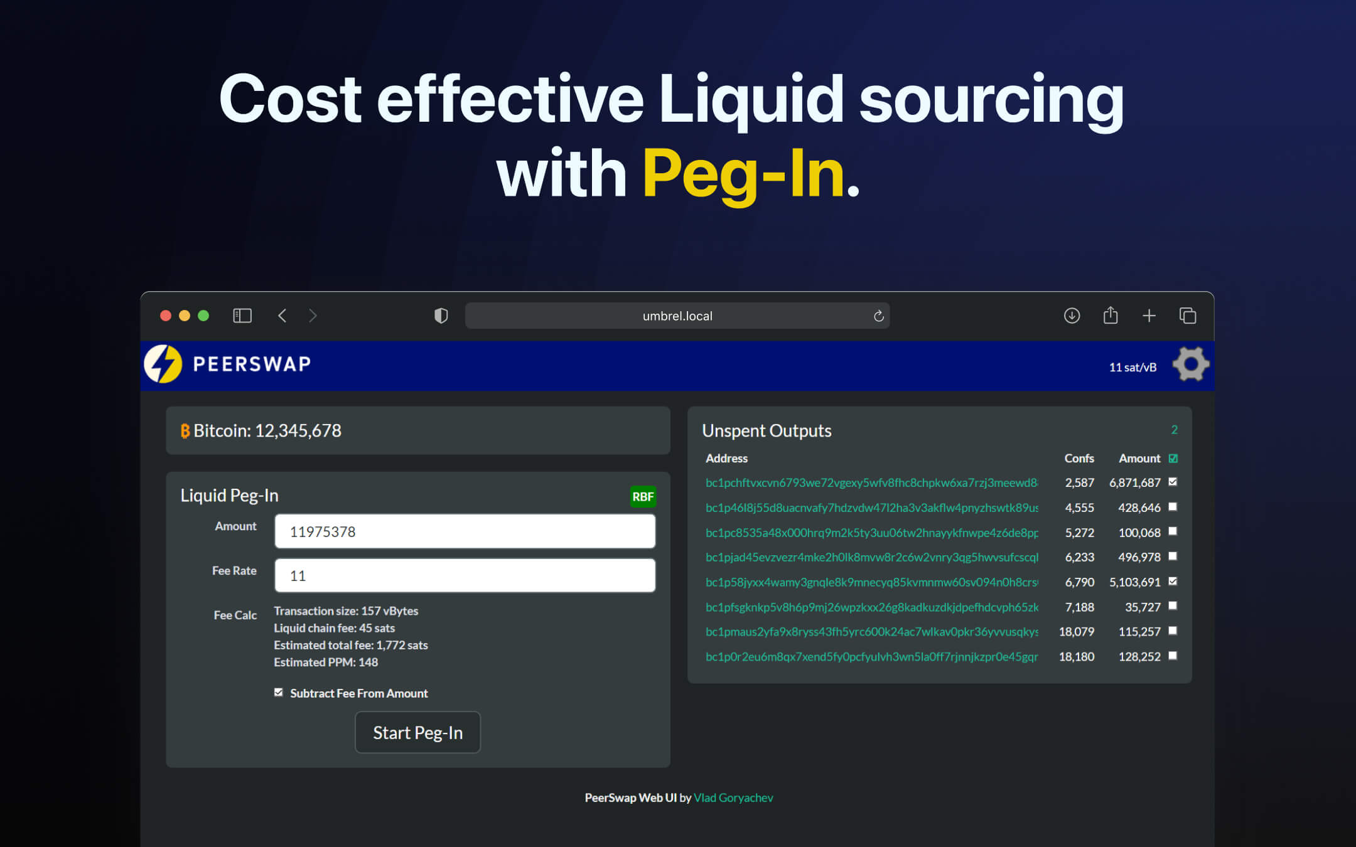This screenshot has width=1356, height=847.
Task: Show downloads with the download icon
Action: tap(1072, 316)
